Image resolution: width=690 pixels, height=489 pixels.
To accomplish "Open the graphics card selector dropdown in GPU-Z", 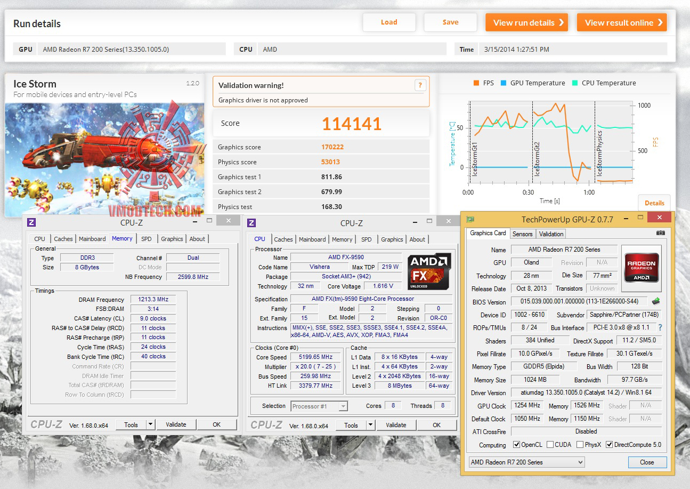I will coord(526,462).
